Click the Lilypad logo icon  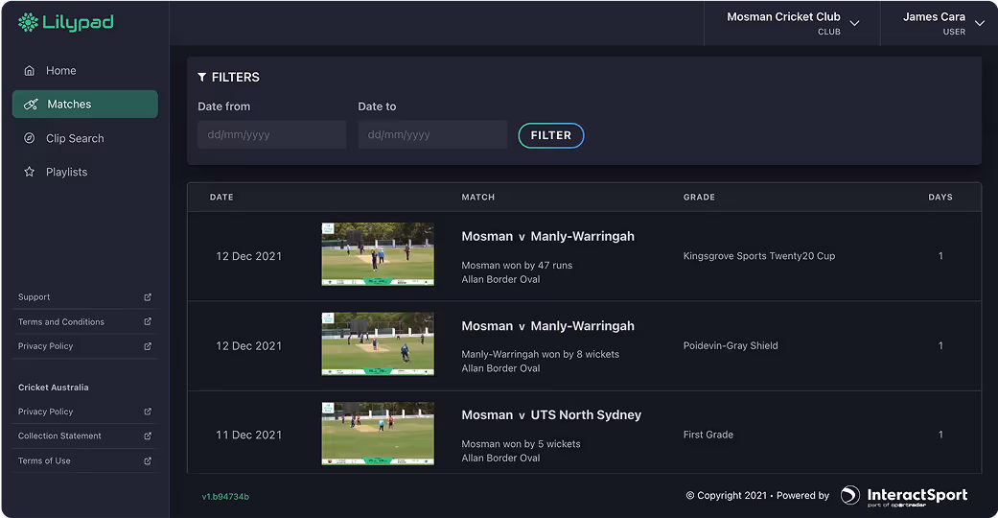pyautogui.click(x=29, y=22)
